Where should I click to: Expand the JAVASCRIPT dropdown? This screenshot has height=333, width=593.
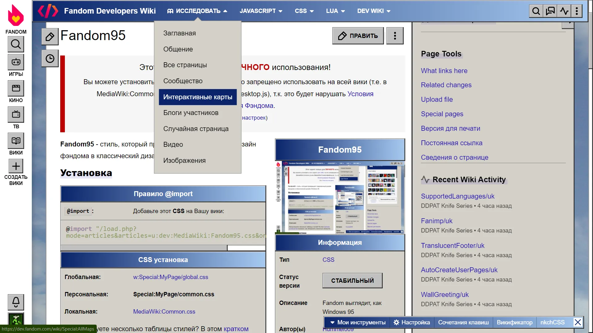pyautogui.click(x=261, y=11)
